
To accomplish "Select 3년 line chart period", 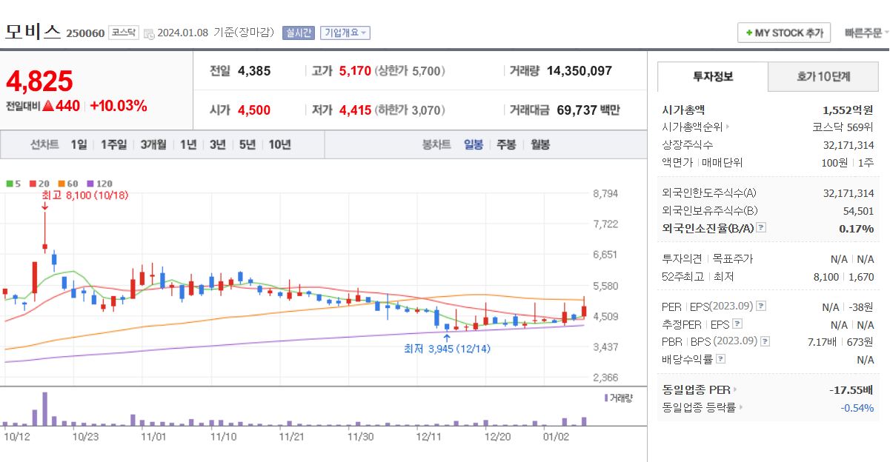I will [x=218, y=144].
